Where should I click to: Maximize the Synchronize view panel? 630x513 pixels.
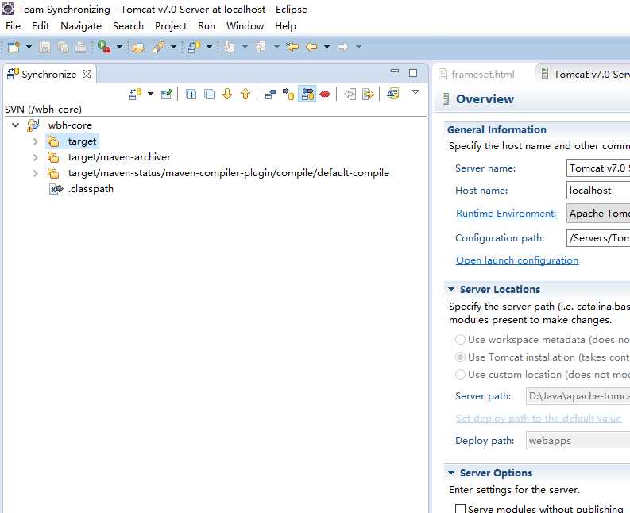(x=413, y=73)
